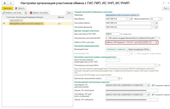
Task: Expand the Сертификат ЭП (для всего сообщения) dropdown
Action: (145, 95)
